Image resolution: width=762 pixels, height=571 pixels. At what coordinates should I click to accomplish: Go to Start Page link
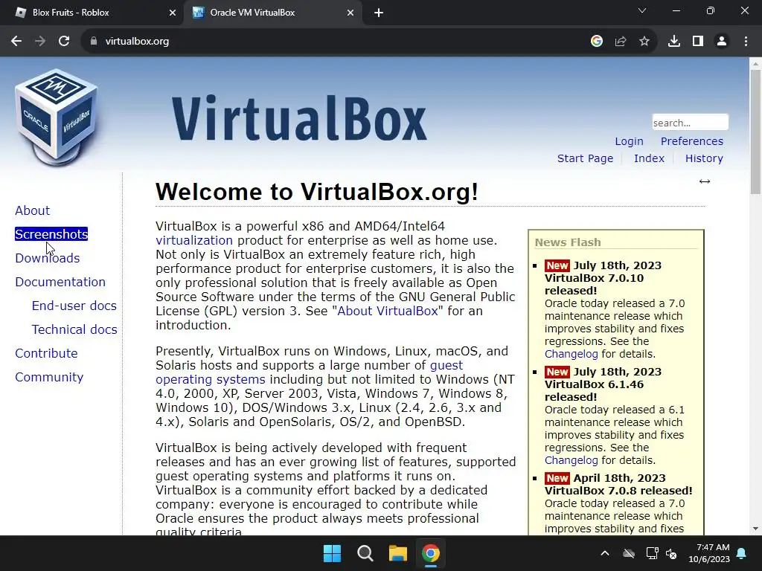coord(585,158)
